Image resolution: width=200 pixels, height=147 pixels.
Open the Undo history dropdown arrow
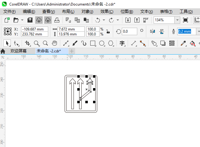tap(104, 20)
